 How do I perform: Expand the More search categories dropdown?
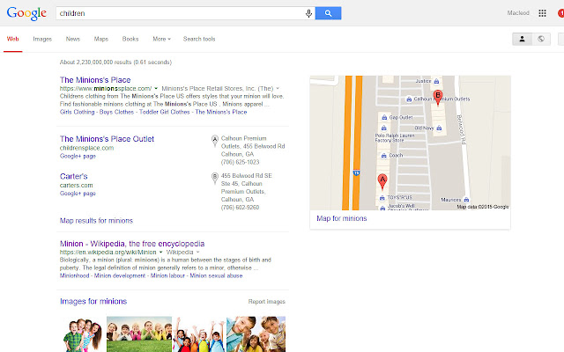[161, 39]
